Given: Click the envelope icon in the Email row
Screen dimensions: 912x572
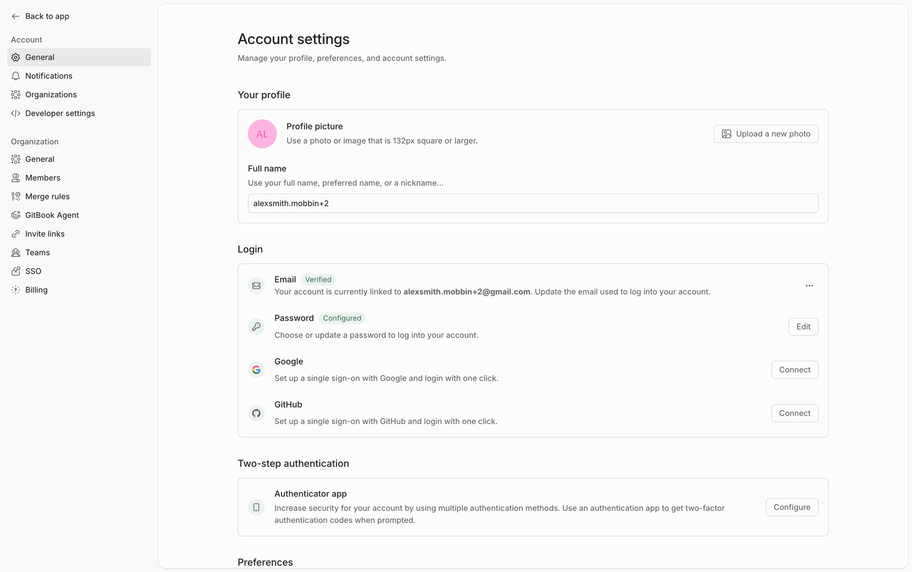Looking at the screenshot, I should coord(256,286).
